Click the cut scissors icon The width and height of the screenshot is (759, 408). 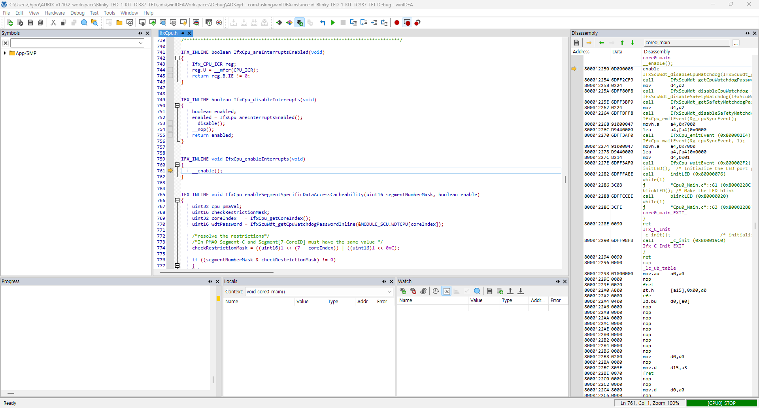(x=53, y=23)
